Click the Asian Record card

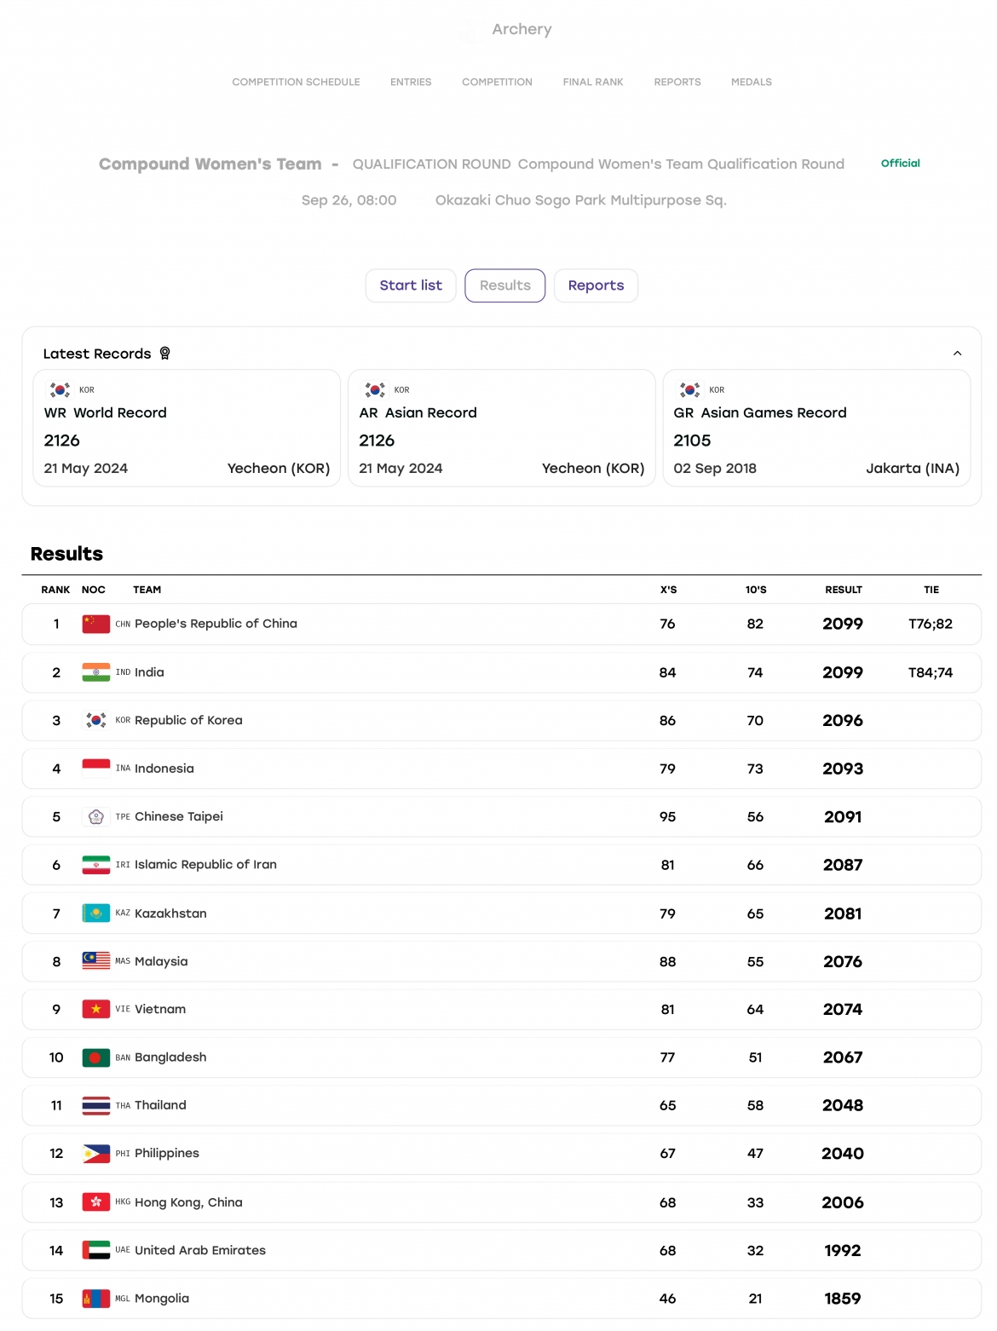502,428
